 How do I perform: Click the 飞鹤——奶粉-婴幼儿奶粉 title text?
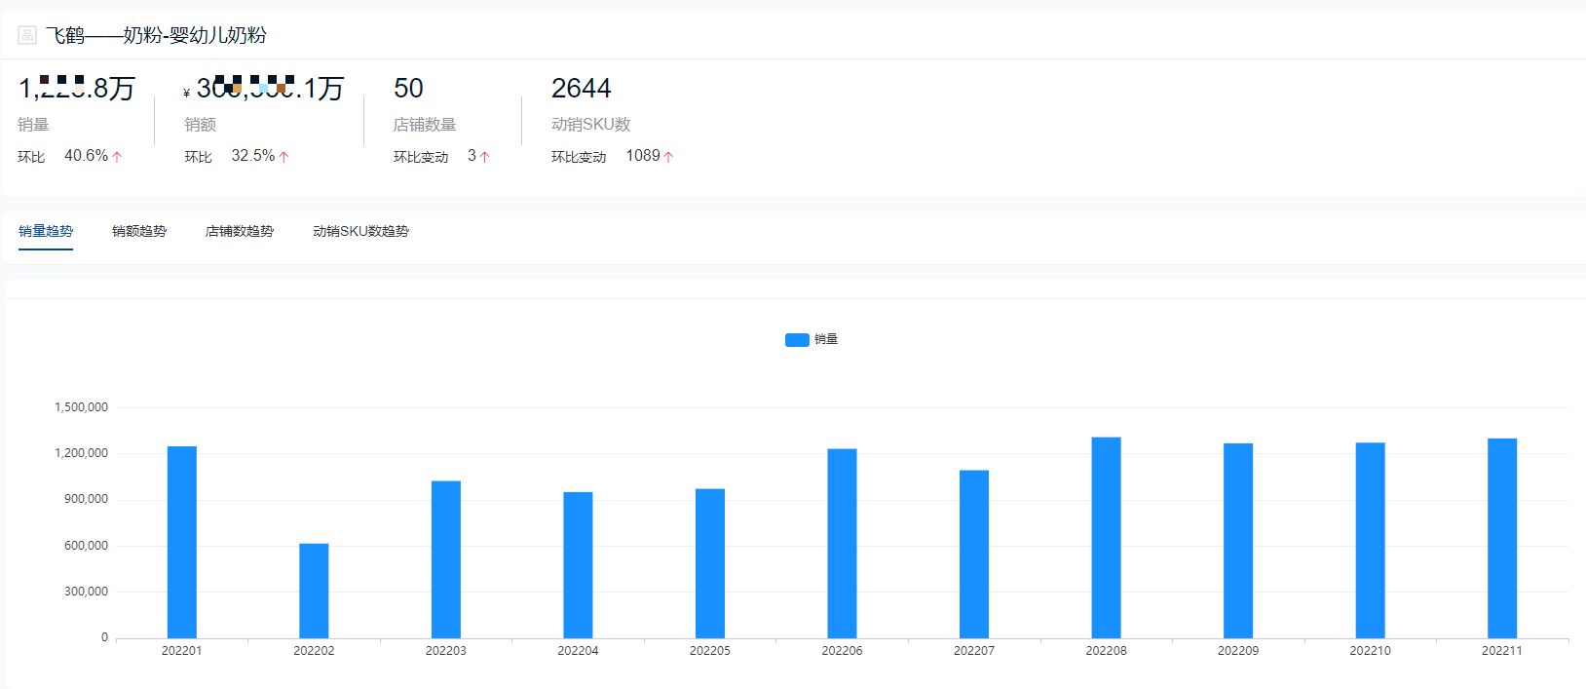(156, 35)
